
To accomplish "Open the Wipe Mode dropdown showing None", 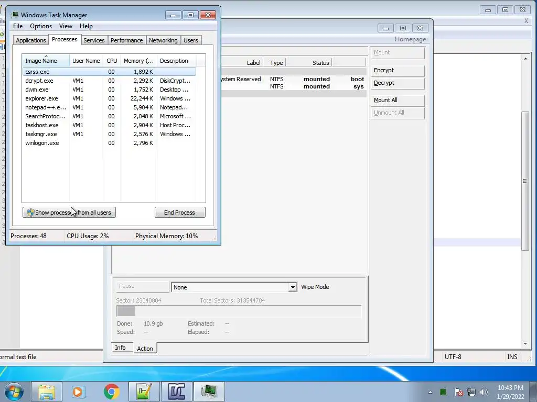I will coord(234,287).
